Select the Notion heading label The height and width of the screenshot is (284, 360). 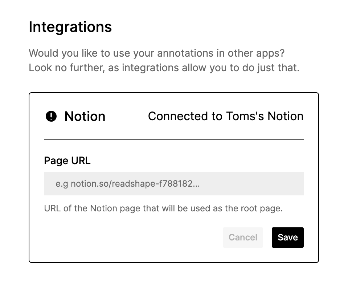pos(85,116)
